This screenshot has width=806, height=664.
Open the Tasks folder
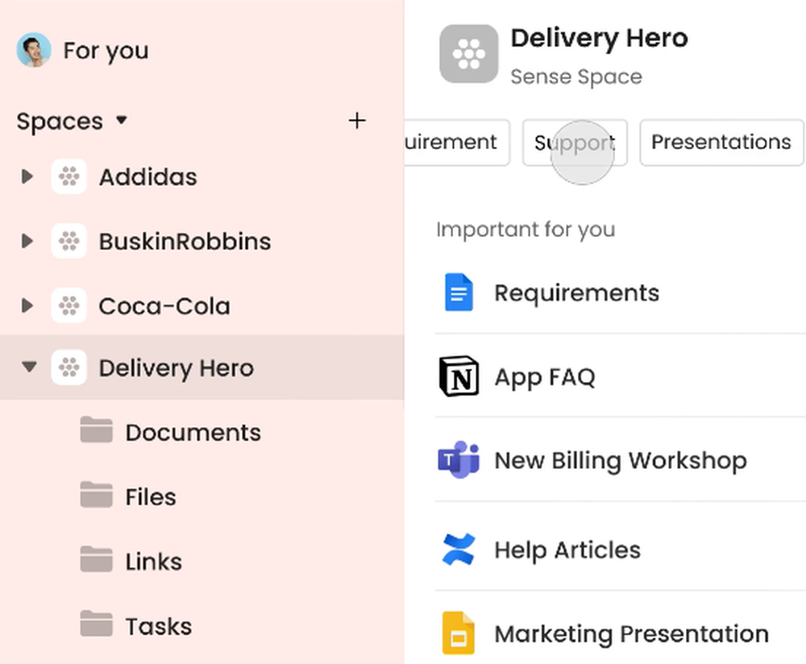click(159, 626)
